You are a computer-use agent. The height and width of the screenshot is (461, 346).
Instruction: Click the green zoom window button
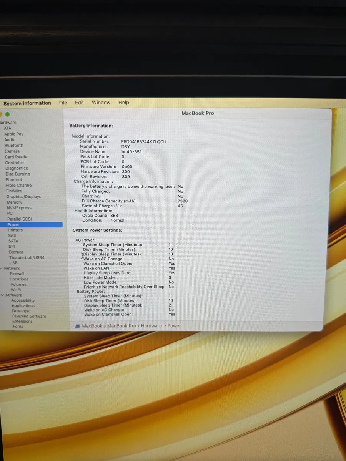pyautogui.click(x=7, y=114)
